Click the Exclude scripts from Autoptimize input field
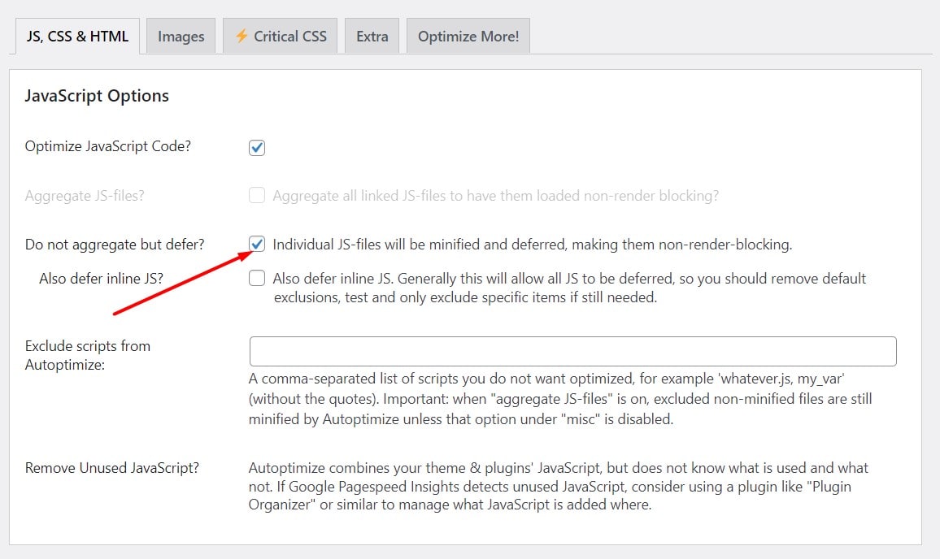This screenshot has width=940, height=559. [572, 350]
